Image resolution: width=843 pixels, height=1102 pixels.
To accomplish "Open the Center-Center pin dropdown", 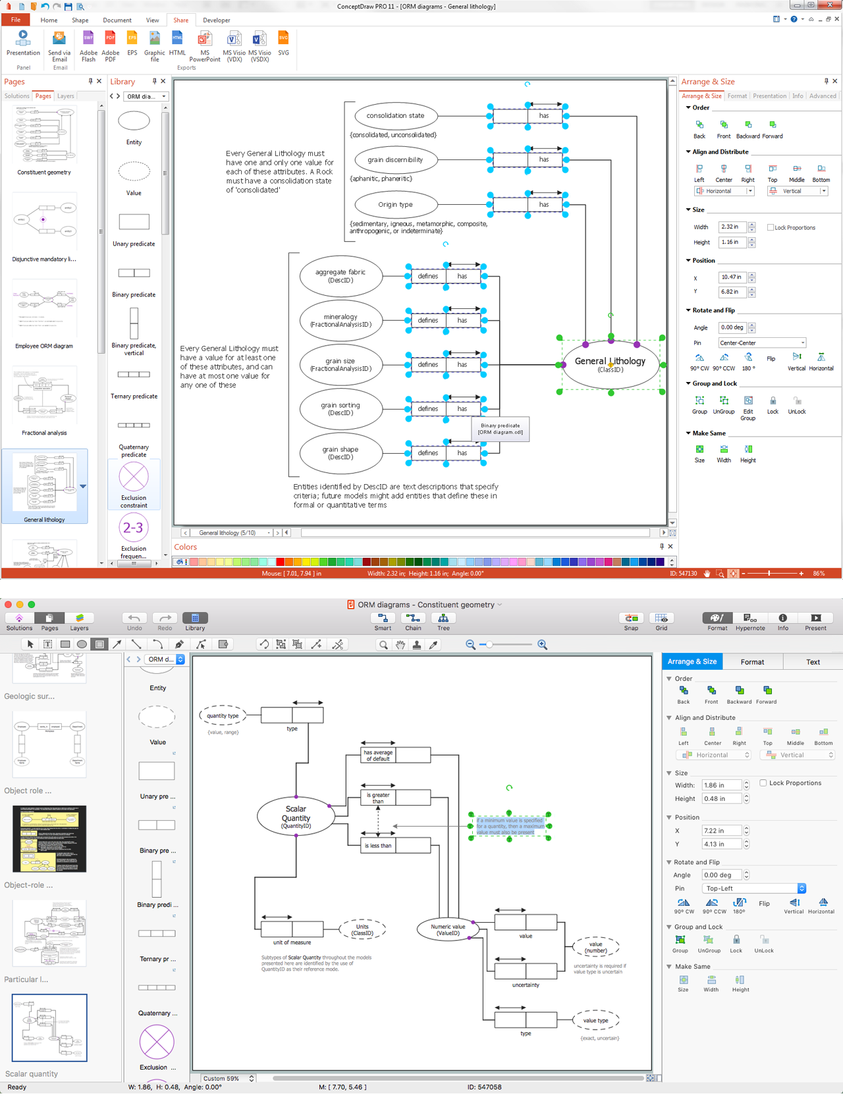I will tap(762, 343).
